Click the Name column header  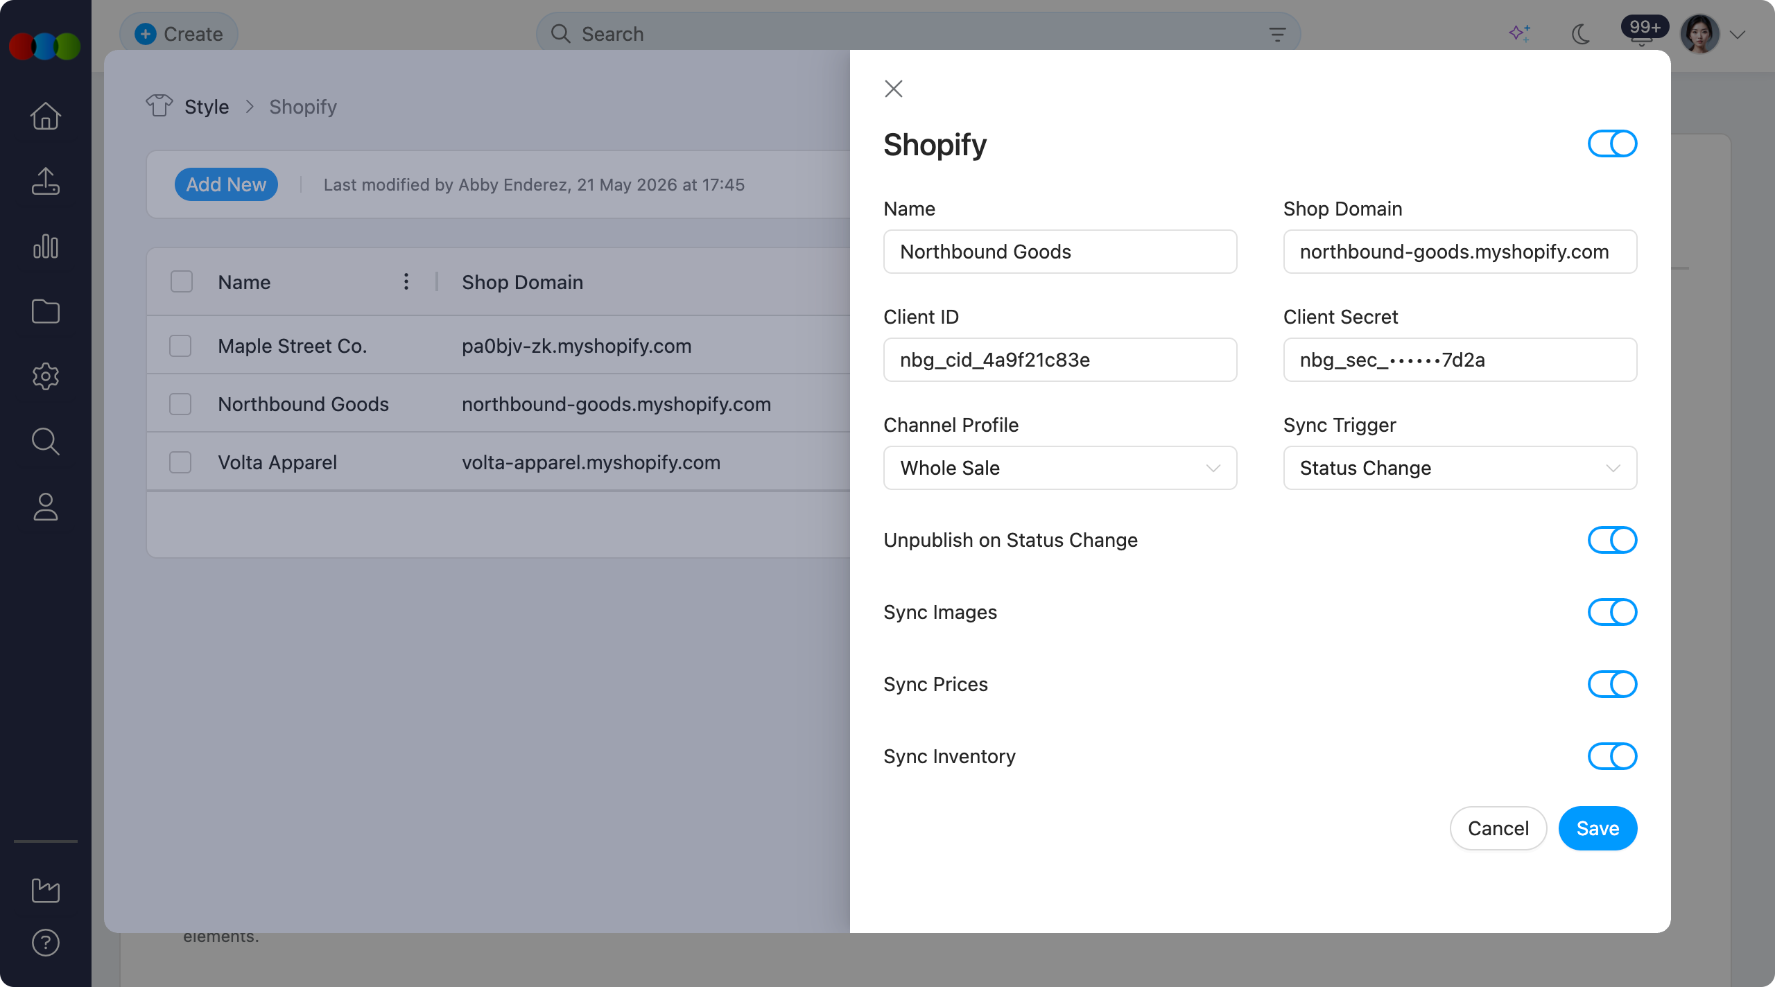pyautogui.click(x=244, y=282)
